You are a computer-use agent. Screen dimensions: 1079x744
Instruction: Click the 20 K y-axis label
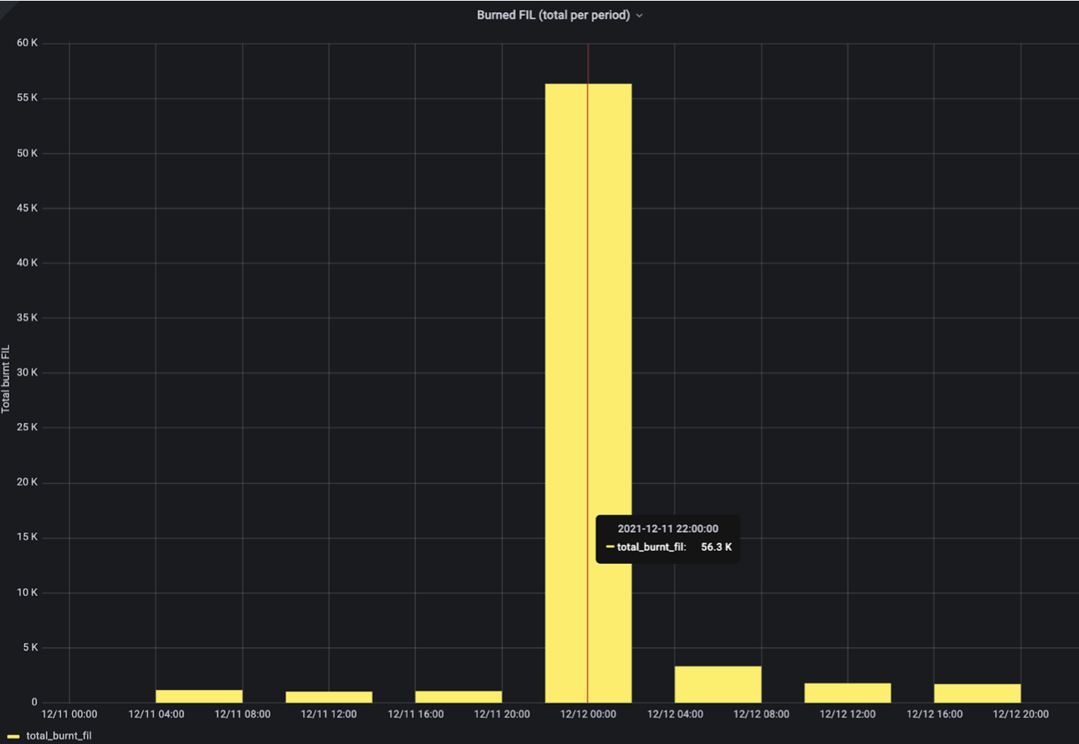click(x=27, y=482)
